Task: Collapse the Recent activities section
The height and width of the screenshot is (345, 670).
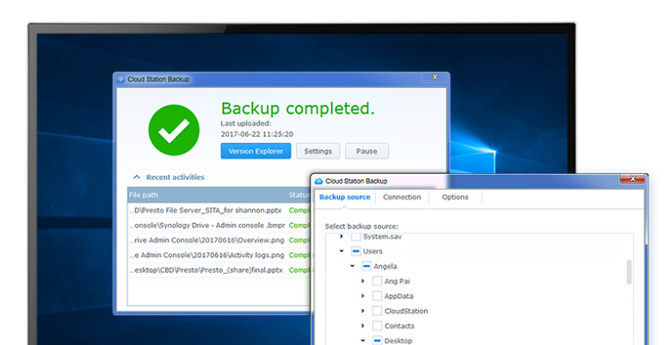Action: pyautogui.click(x=137, y=176)
